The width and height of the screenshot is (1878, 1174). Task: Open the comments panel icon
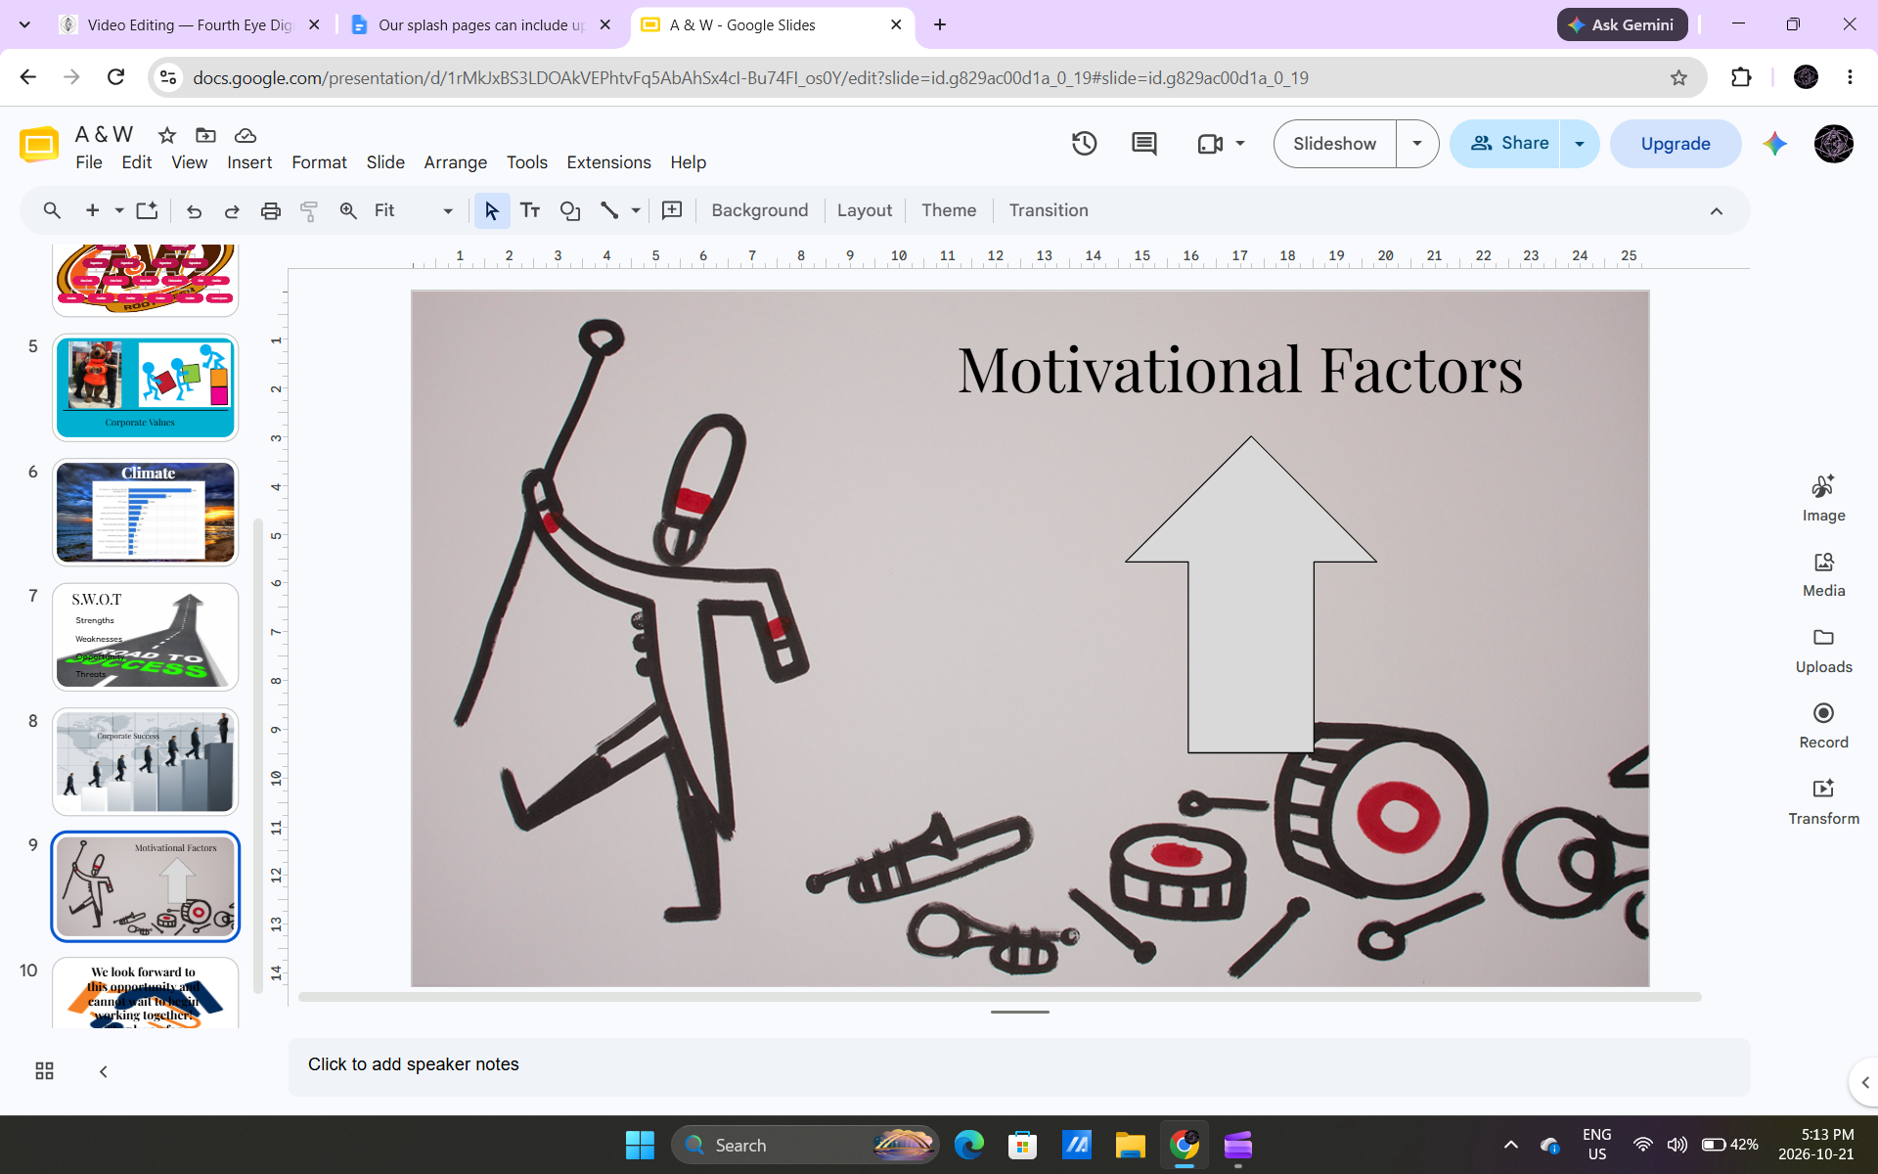(x=1143, y=144)
